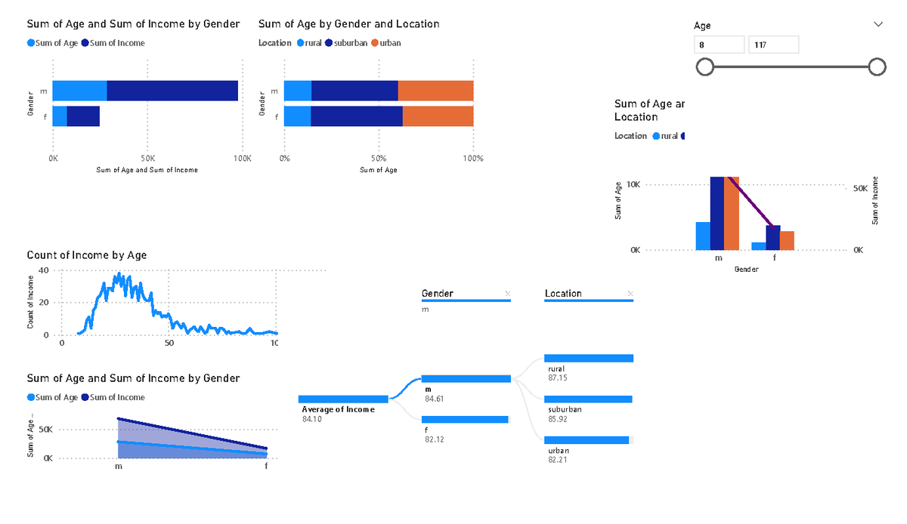Image resolution: width=907 pixels, height=524 pixels.
Task: Click the rural legend dot in the stacked bar chart
Action: point(301,43)
